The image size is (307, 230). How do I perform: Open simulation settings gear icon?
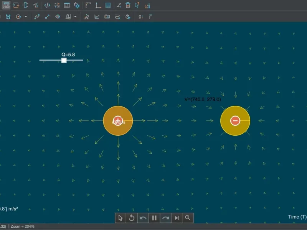coord(76,5)
